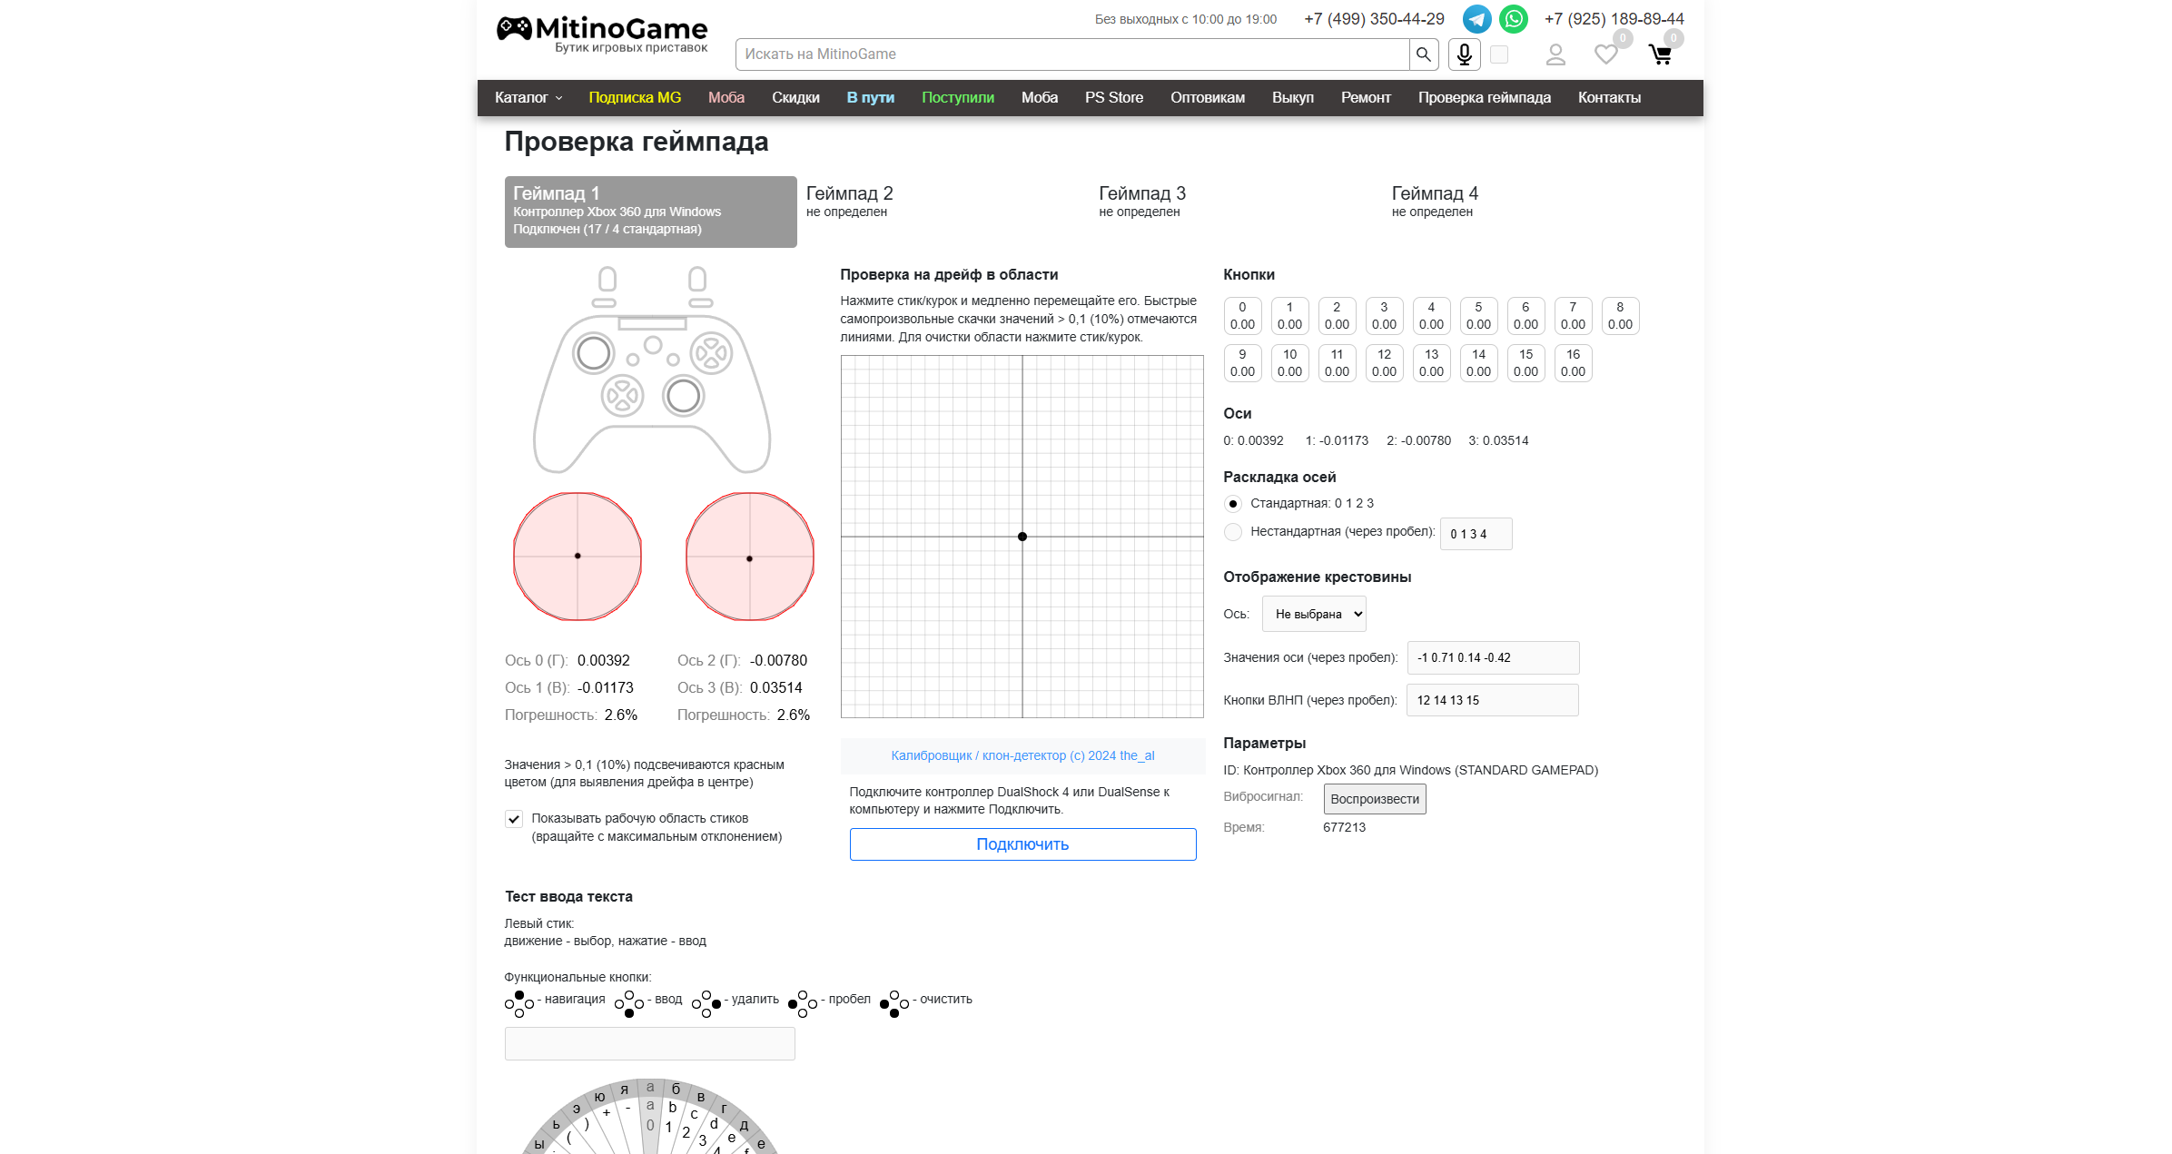Open the Telegram contact icon
Screen dimensions: 2172x1154
click(1476, 19)
